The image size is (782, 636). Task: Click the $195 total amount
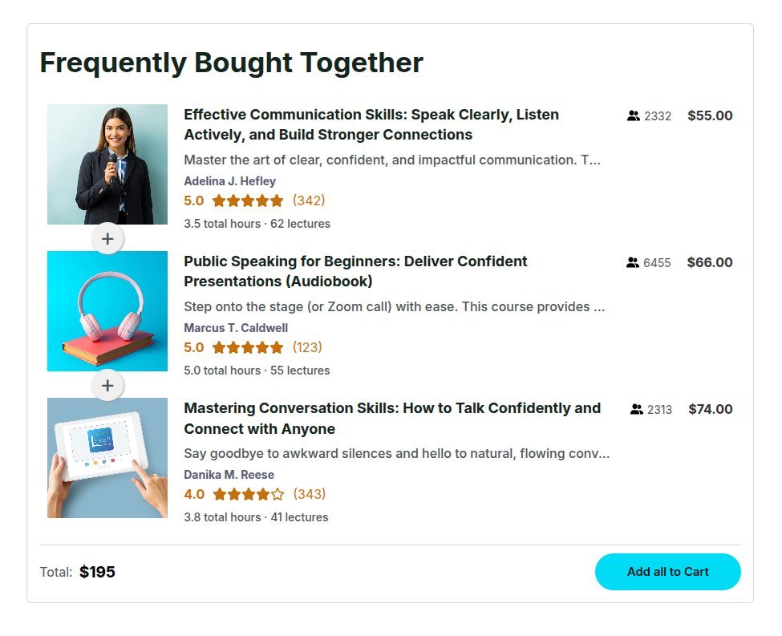tap(97, 572)
